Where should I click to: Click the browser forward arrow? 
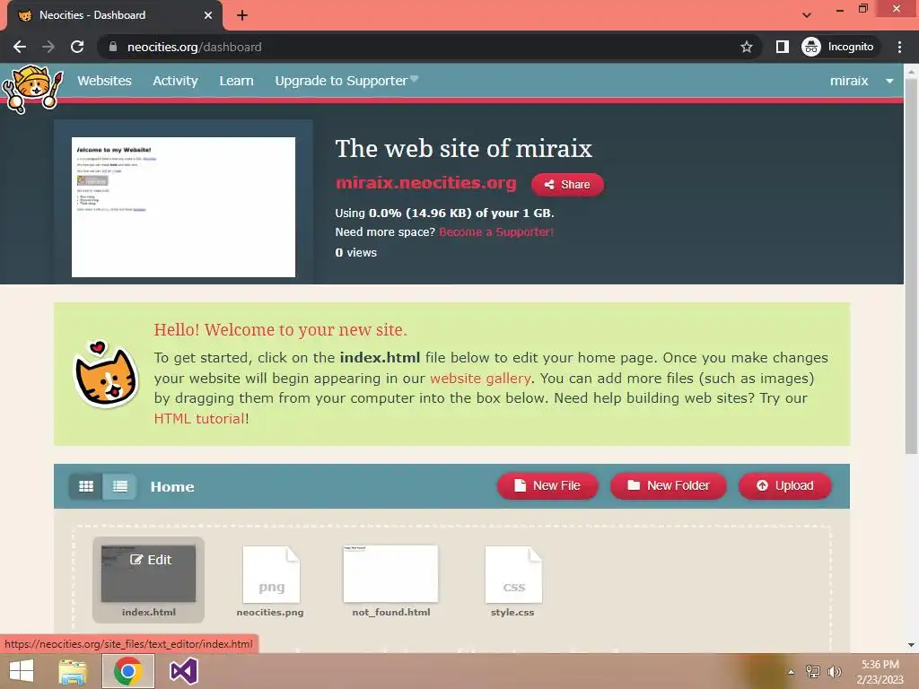click(48, 47)
